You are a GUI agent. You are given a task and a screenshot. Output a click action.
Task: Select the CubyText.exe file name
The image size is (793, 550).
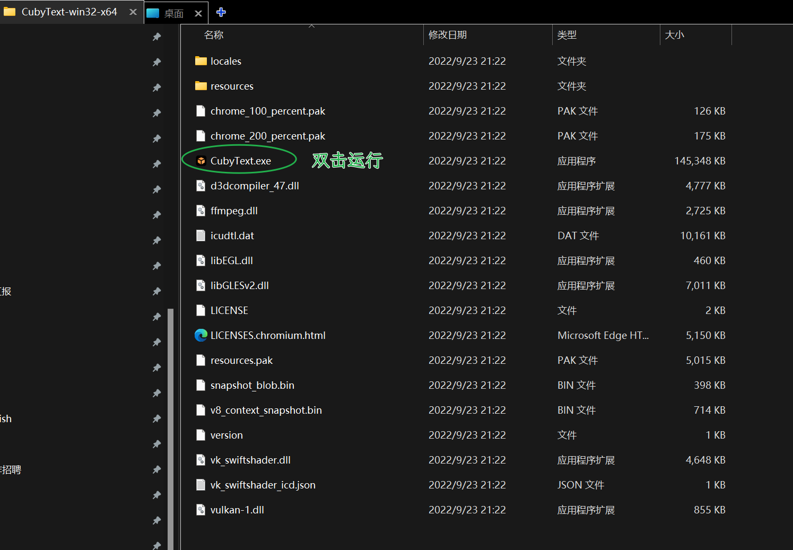pyautogui.click(x=241, y=161)
